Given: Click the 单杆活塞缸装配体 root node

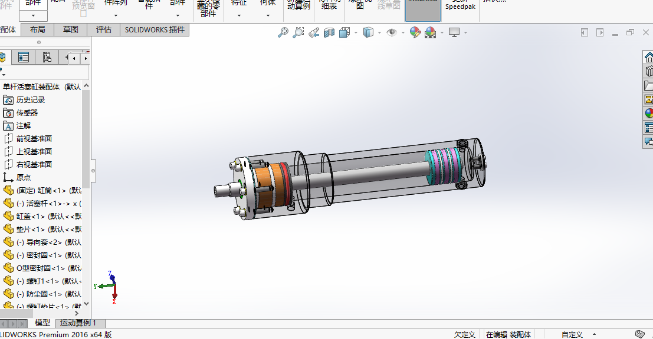Looking at the screenshot, I should pos(42,87).
